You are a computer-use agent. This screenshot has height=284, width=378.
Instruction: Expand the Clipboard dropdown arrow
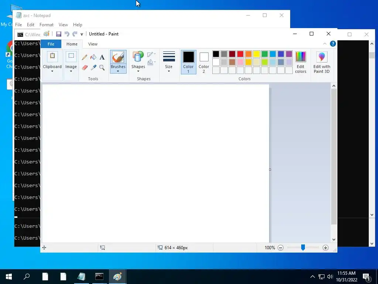[x=52, y=71]
